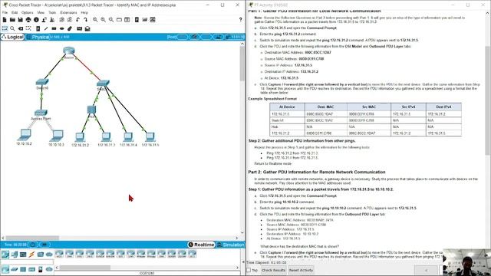Switch to the Physical workspace tab

click(x=38, y=37)
